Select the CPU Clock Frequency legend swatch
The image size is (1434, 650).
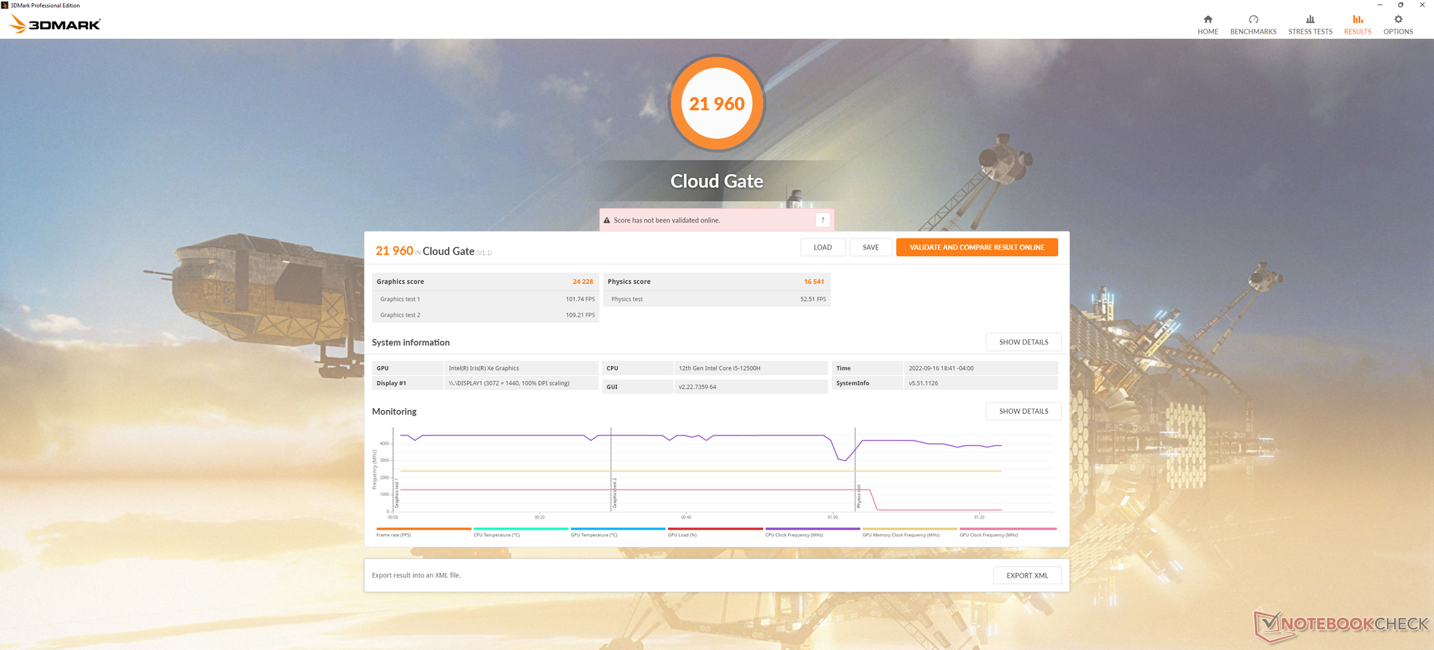coord(813,529)
